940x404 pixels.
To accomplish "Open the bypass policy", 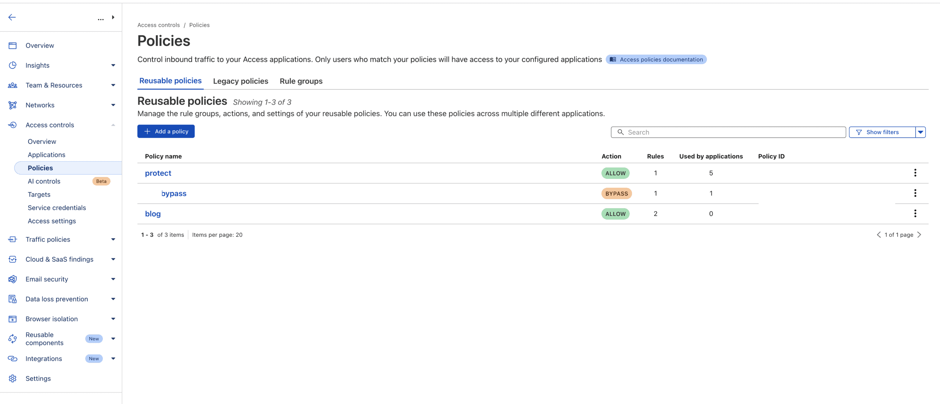I will coord(174,194).
